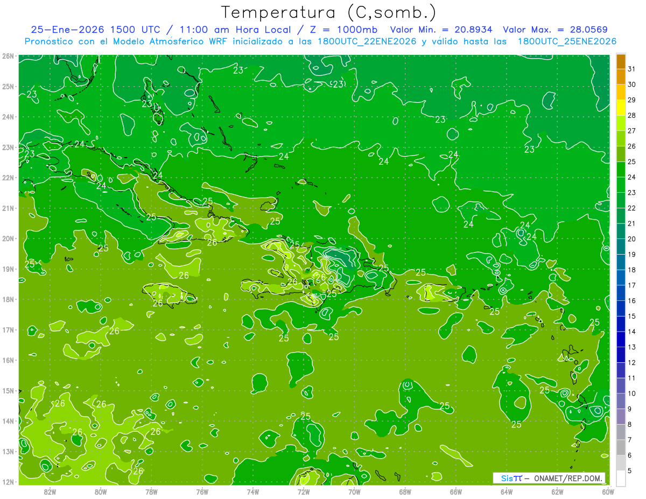Pick the blue colorbar band between 15 and 16
The image size is (646, 499).
pyautogui.click(x=621, y=308)
